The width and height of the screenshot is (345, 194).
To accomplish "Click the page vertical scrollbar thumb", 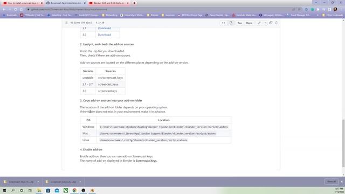I will [343, 143].
